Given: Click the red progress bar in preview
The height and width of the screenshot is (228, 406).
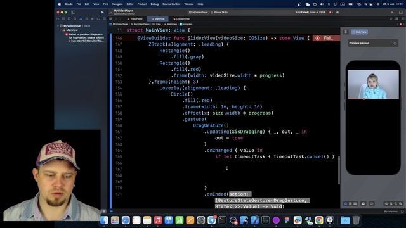Looking at the screenshot, I should (356, 99).
